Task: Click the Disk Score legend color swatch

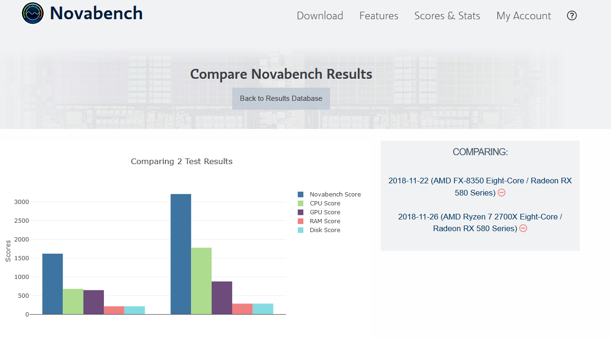Action: coord(301,230)
